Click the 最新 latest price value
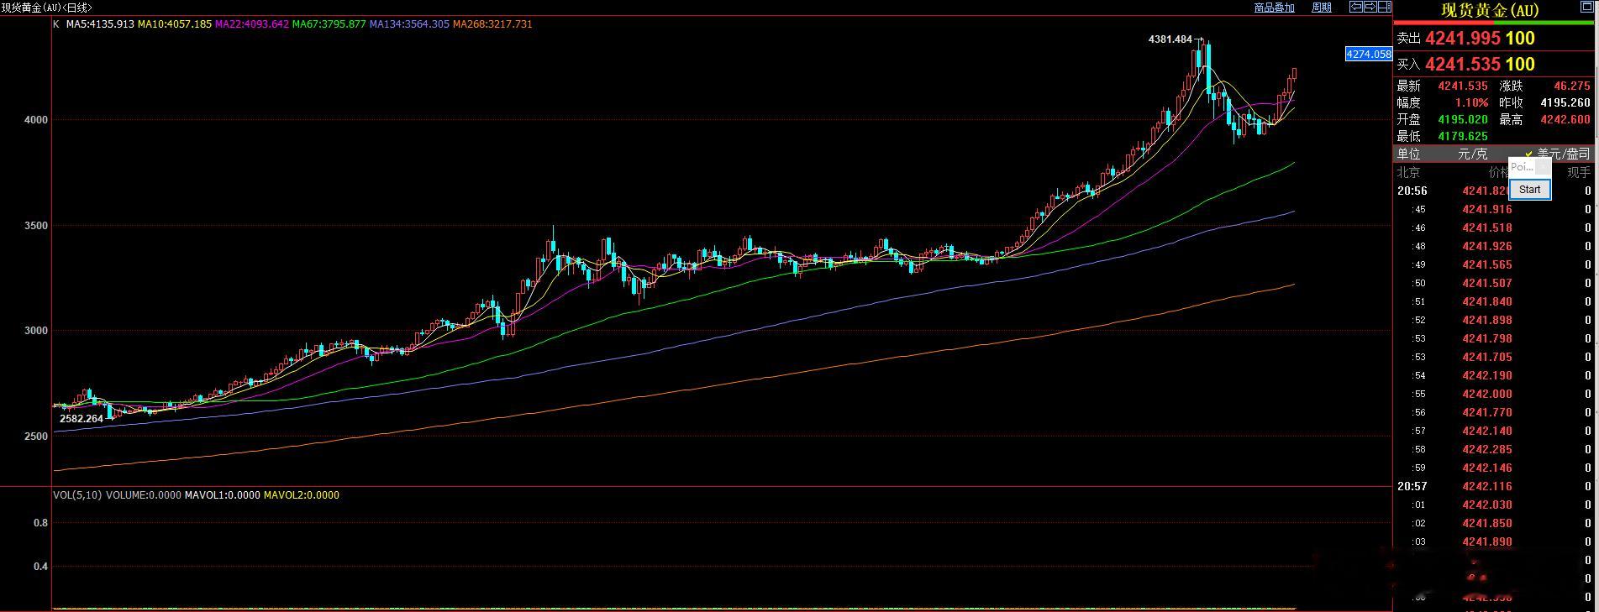This screenshot has width=1599, height=612. click(x=1463, y=86)
